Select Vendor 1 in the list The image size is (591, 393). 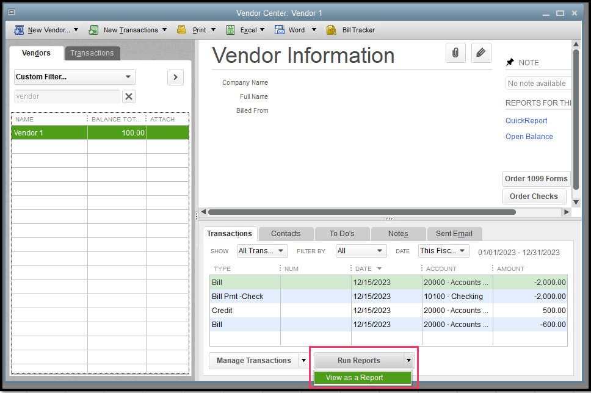click(x=100, y=132)
